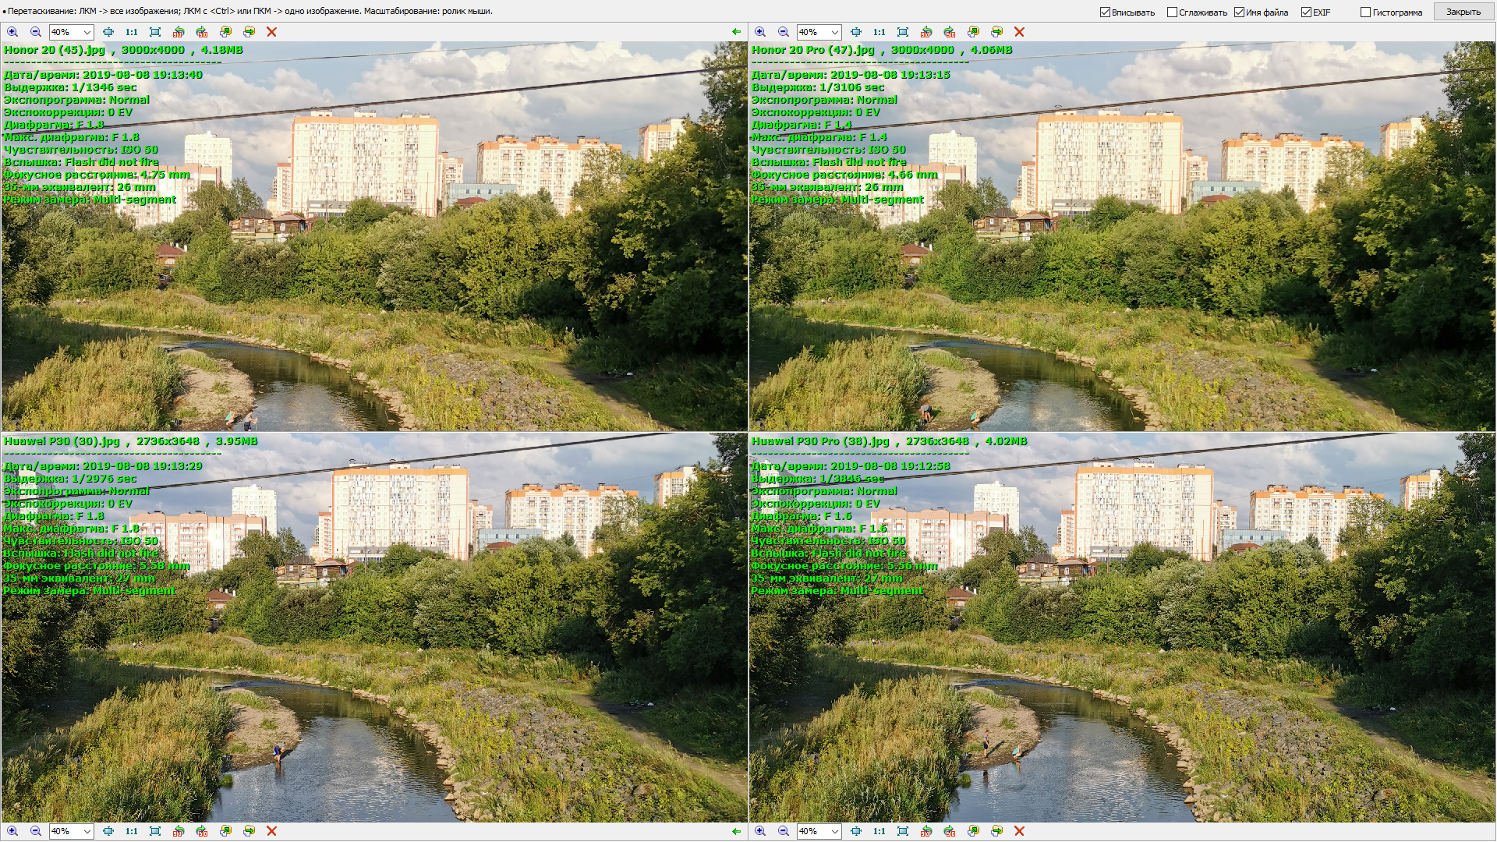Uncheck the Вписывать checkbox
The width and height of the screenshot is (1497, 842).
point(1105,12)
